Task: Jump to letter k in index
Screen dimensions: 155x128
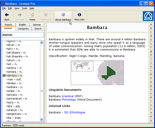Action: 151,67
